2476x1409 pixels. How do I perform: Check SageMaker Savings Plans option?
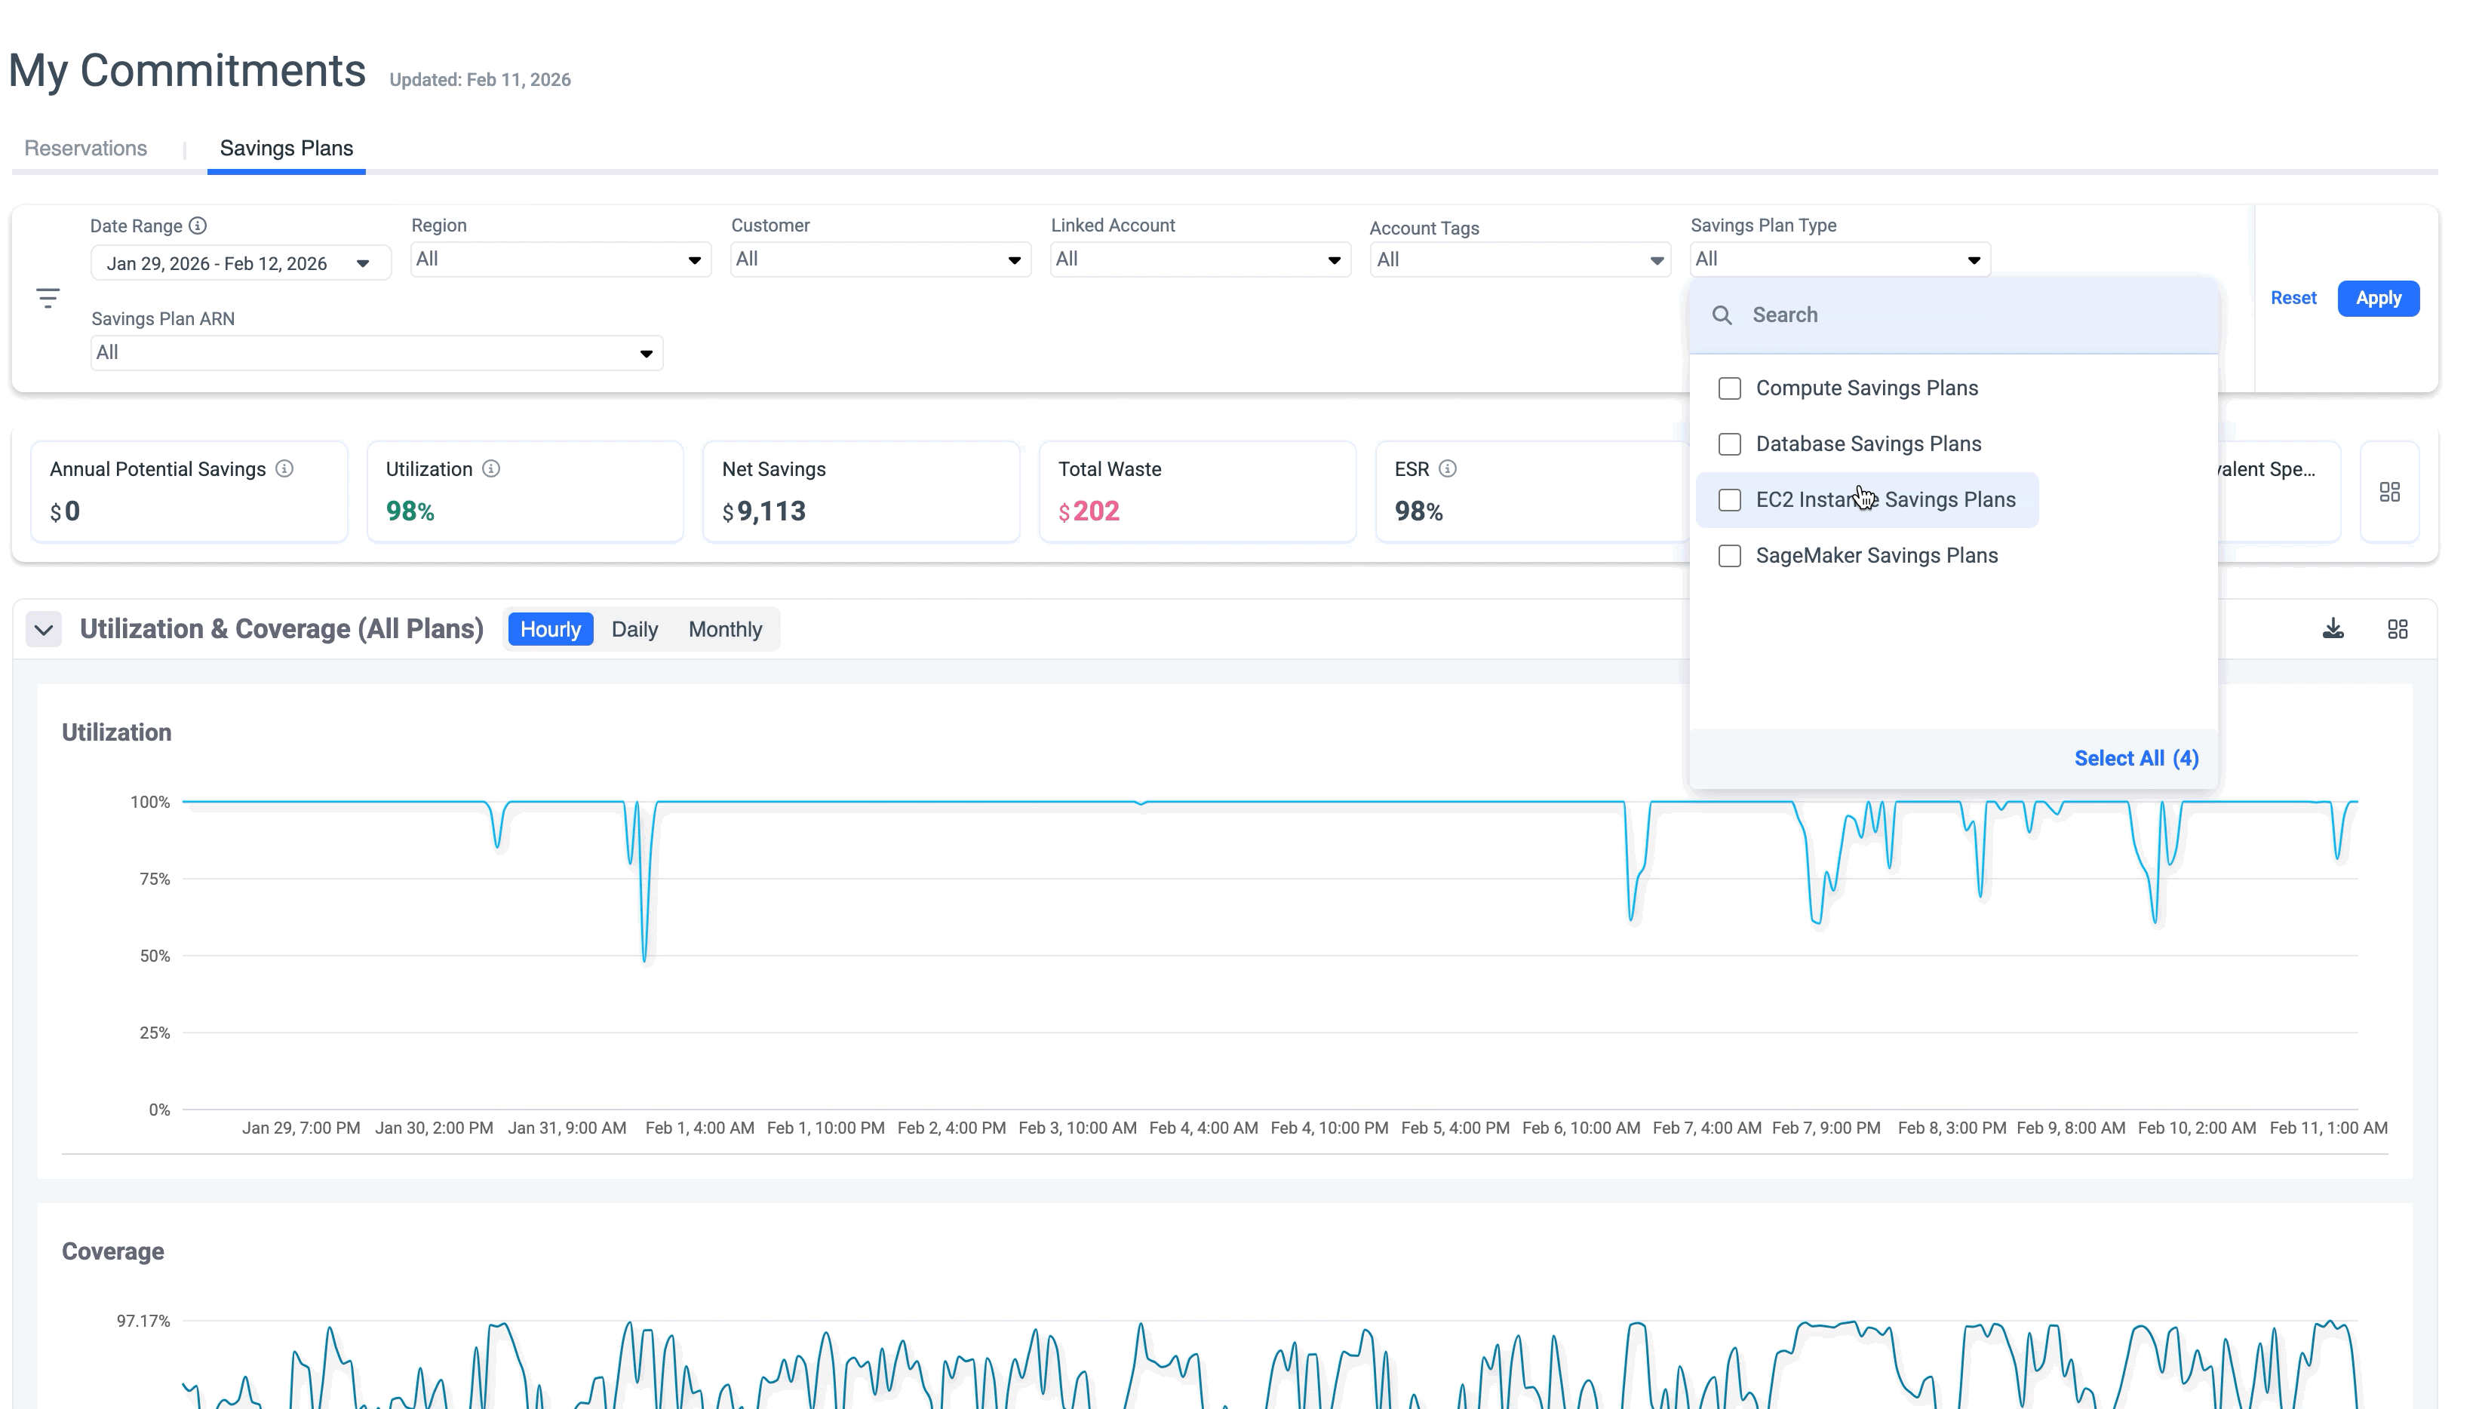[1729, 555]
